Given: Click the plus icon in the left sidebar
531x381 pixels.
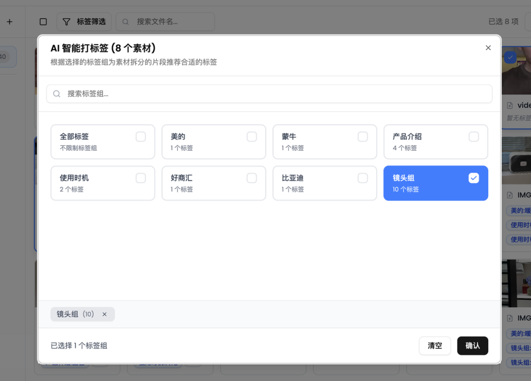Looking at the screenshot, I should pyautogui.click(x=9, y=22).
